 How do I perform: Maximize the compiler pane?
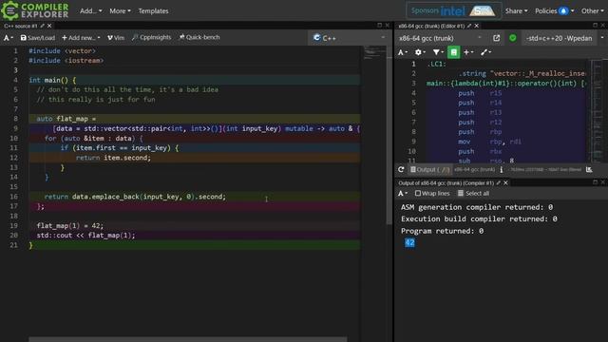tap(596, 26)
